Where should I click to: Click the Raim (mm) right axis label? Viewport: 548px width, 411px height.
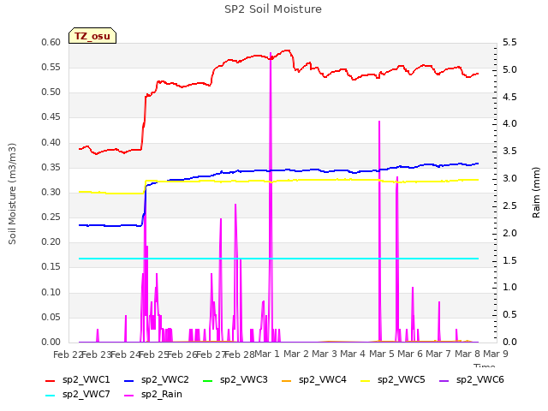pos(536,193)
